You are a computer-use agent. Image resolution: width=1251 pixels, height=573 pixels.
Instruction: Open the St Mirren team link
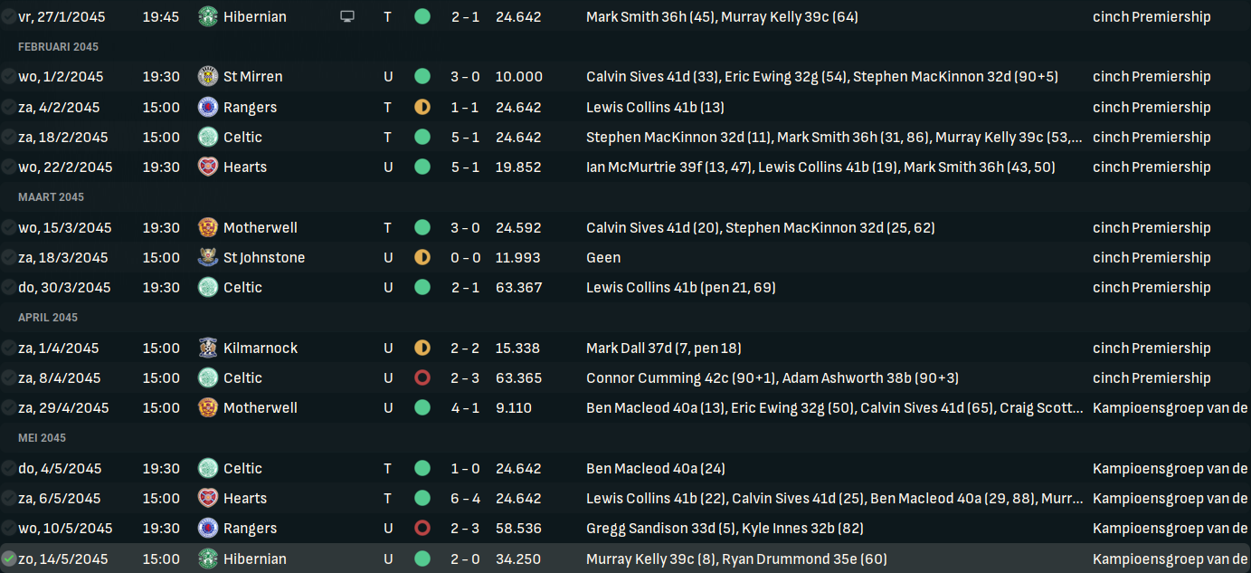point(252,76)
